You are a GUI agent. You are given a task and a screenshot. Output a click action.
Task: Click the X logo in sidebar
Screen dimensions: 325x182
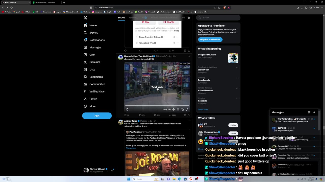coord(85,18)
